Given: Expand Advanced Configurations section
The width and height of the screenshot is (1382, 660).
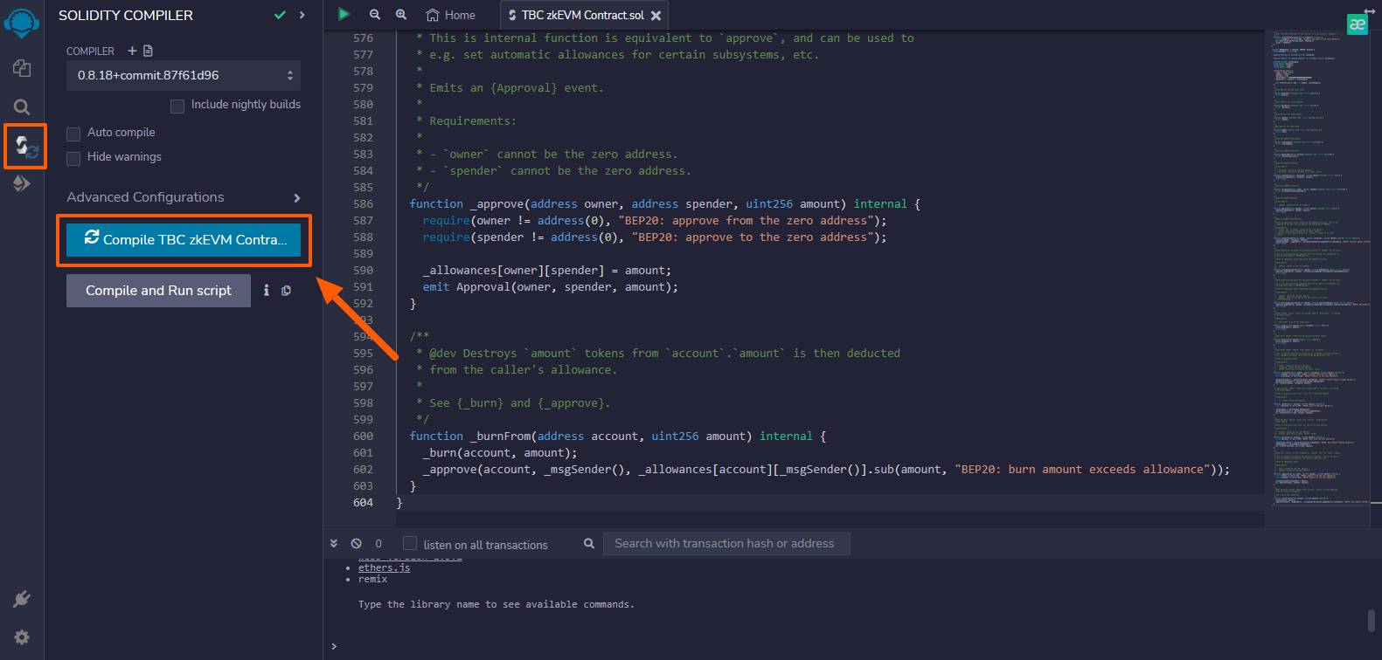Looking at the screenshot, I should coord(184,197).
